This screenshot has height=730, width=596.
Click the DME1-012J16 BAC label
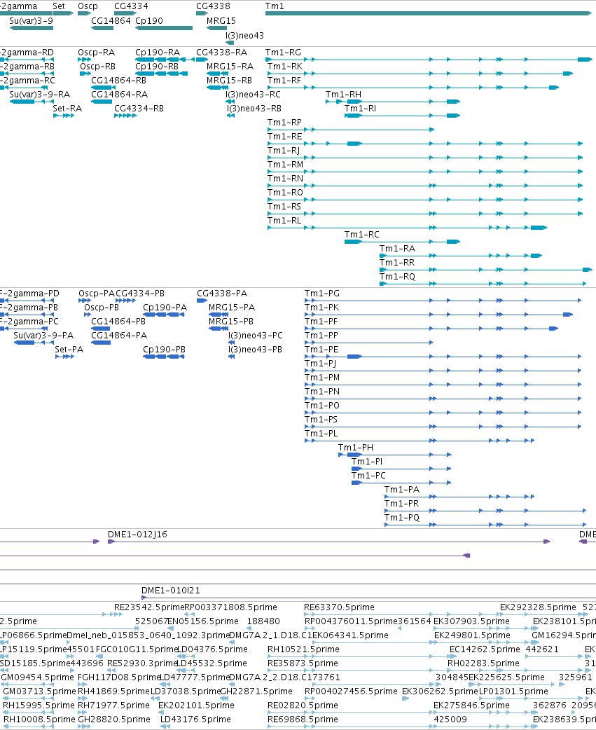(138, 534)
